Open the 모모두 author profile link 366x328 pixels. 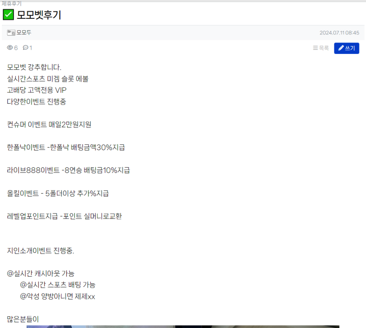pyautogui.click(x=24, y=33)
